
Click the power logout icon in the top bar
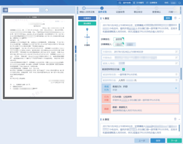180,3
